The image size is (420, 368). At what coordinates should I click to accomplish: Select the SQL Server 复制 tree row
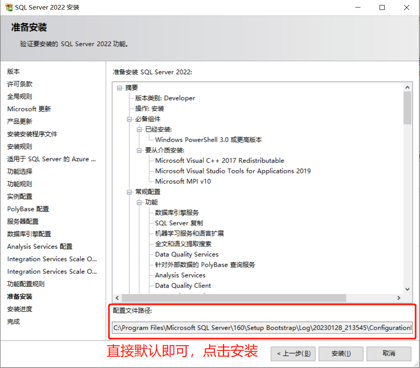[x=179, y=223]
